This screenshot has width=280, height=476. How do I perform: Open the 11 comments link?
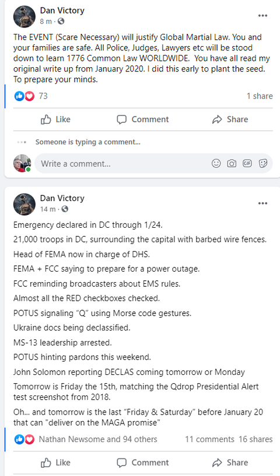pos(209,439)
